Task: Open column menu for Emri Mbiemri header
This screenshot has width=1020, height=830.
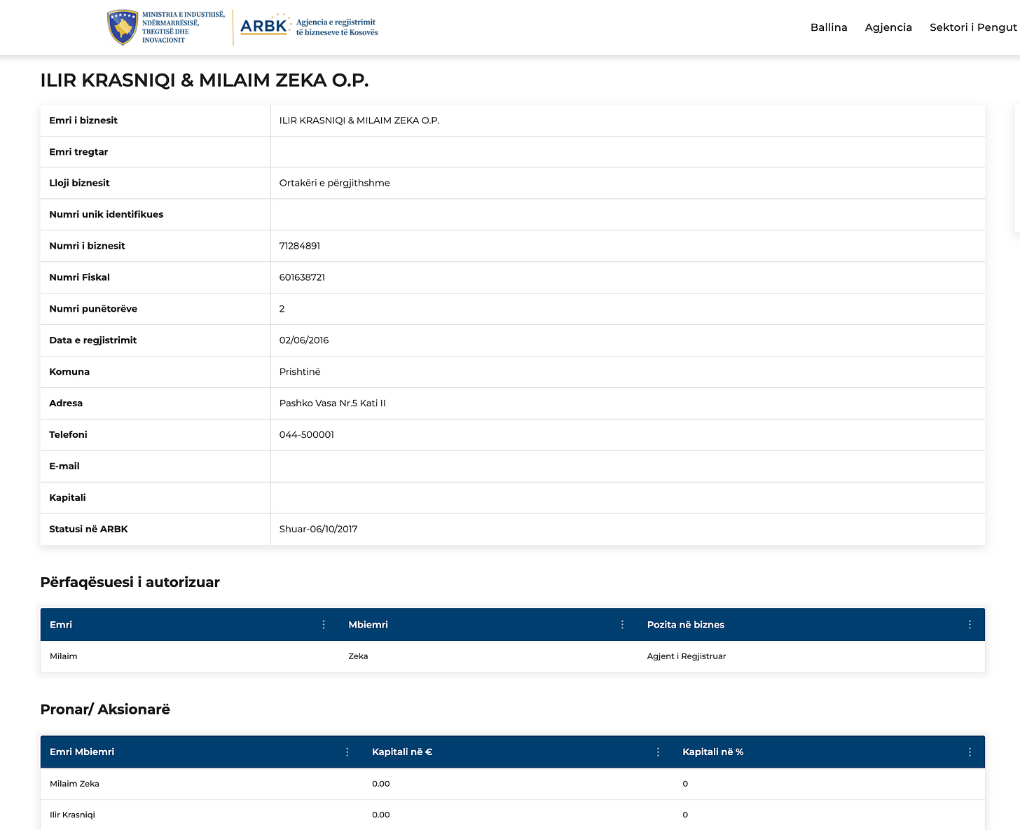Action: point(347,752)
